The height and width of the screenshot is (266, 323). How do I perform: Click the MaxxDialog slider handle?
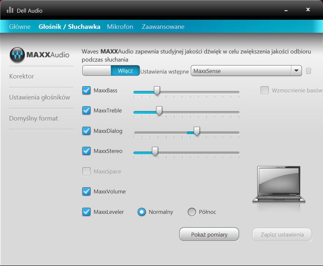coord(197,131)
